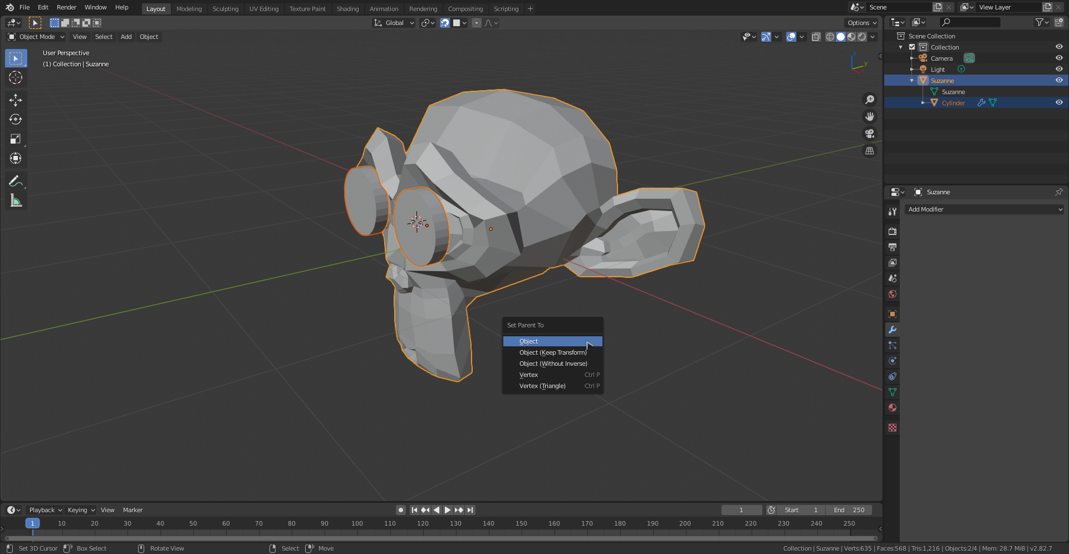
Task: Choose Object (Keep Transform) in Set Parent menu
Action: (x=553, y=352)
